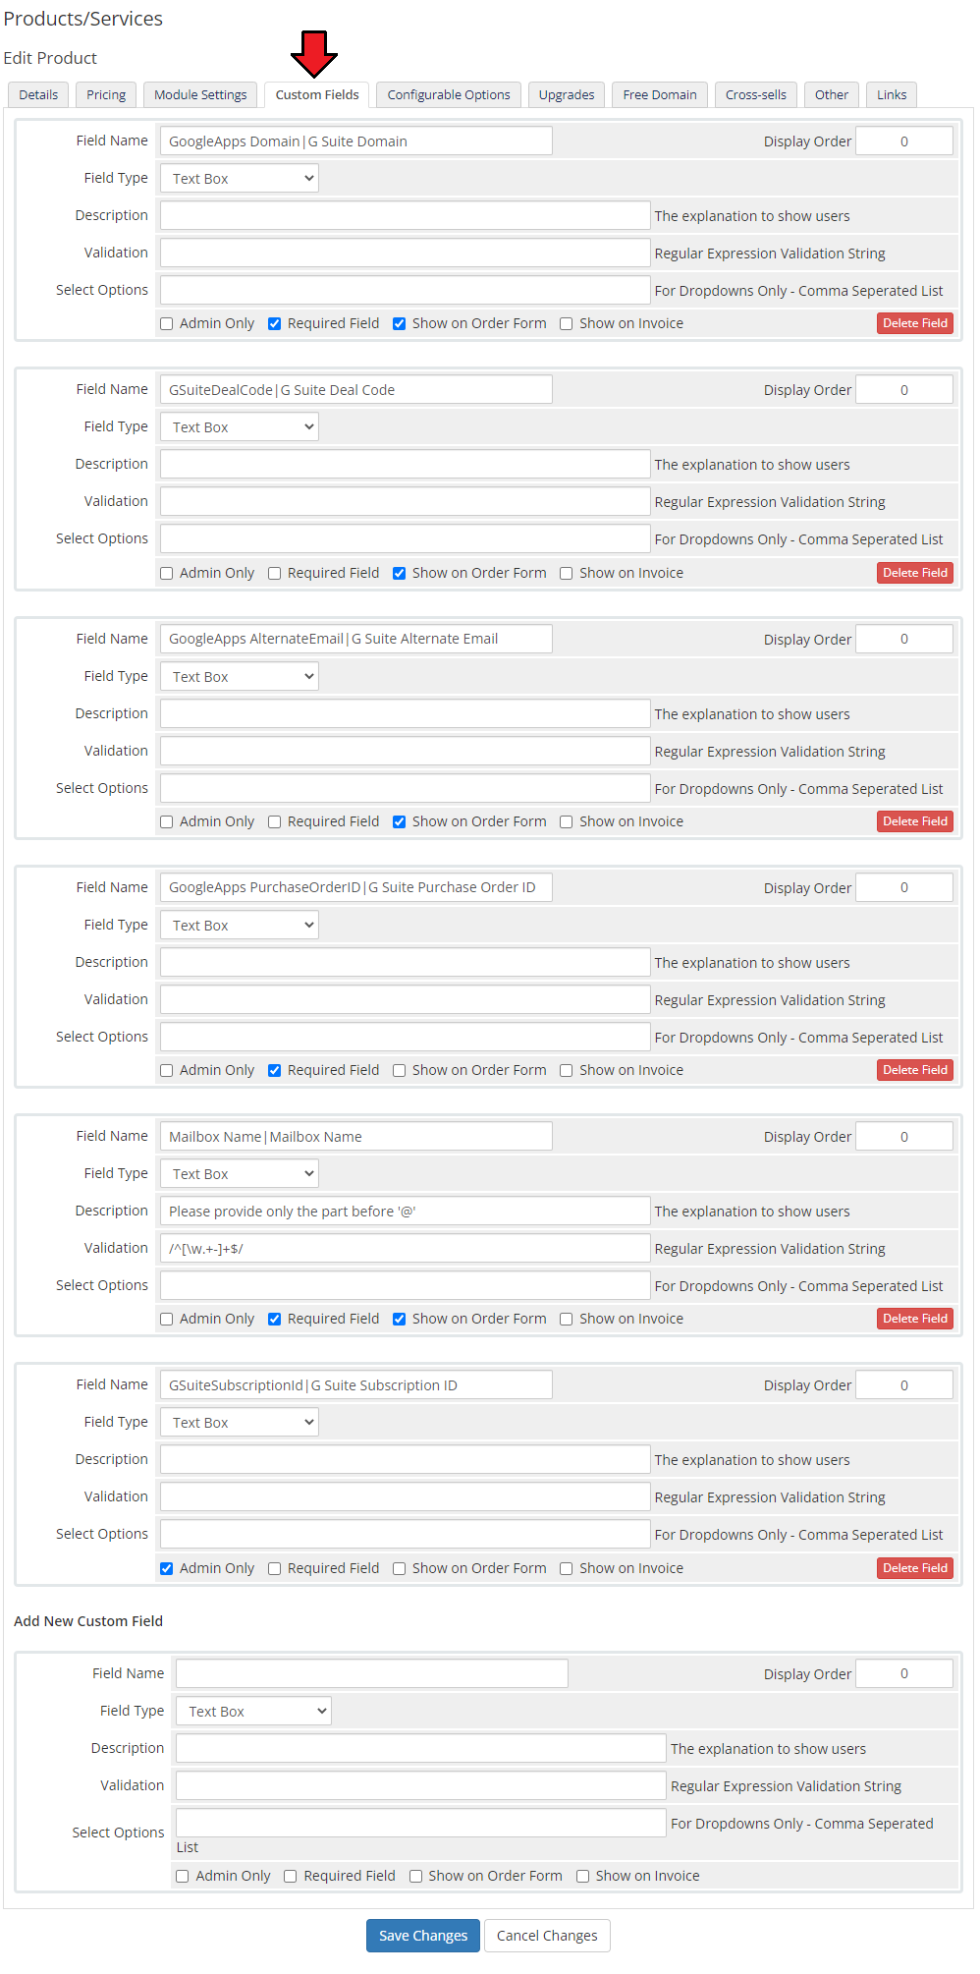Enable Show on Invoice for new custom field
The height and width of the screenshot is (1974, 980).
(x=583, y=1877)
